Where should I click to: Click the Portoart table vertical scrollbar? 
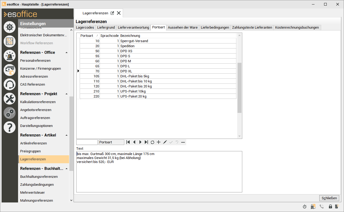(x=239, y=87)
